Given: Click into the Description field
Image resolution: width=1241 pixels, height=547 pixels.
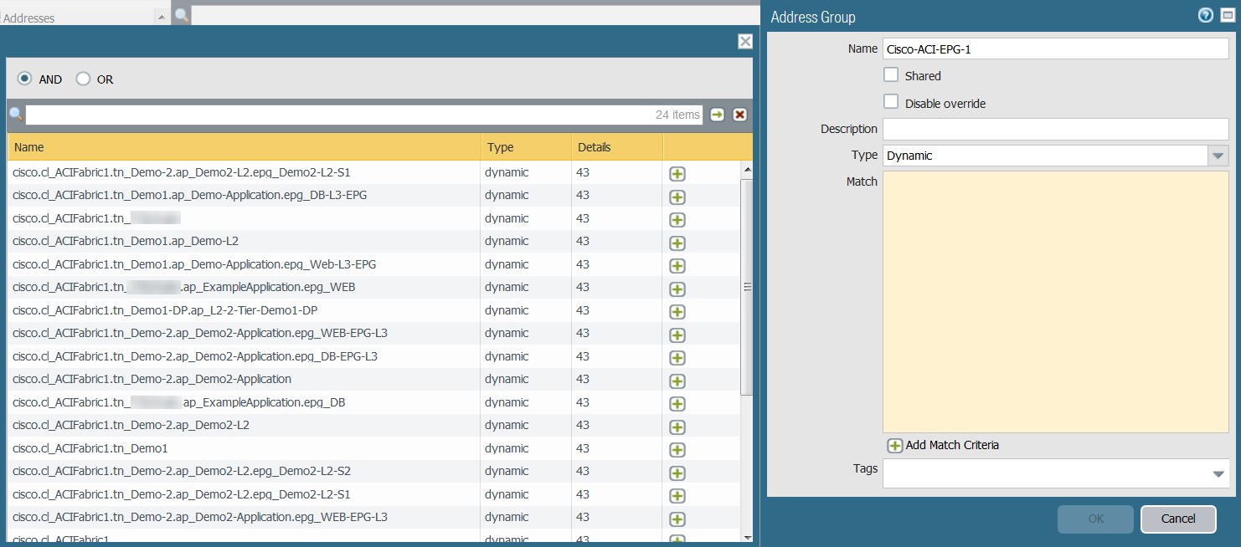Looking at the screenshot, I should [x=1055, y=129].
